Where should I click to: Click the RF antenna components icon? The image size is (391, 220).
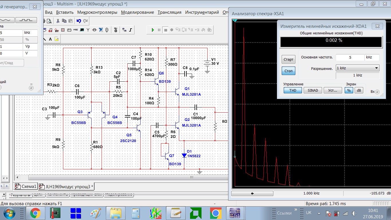pyautogui.click(x=88, y=30)
